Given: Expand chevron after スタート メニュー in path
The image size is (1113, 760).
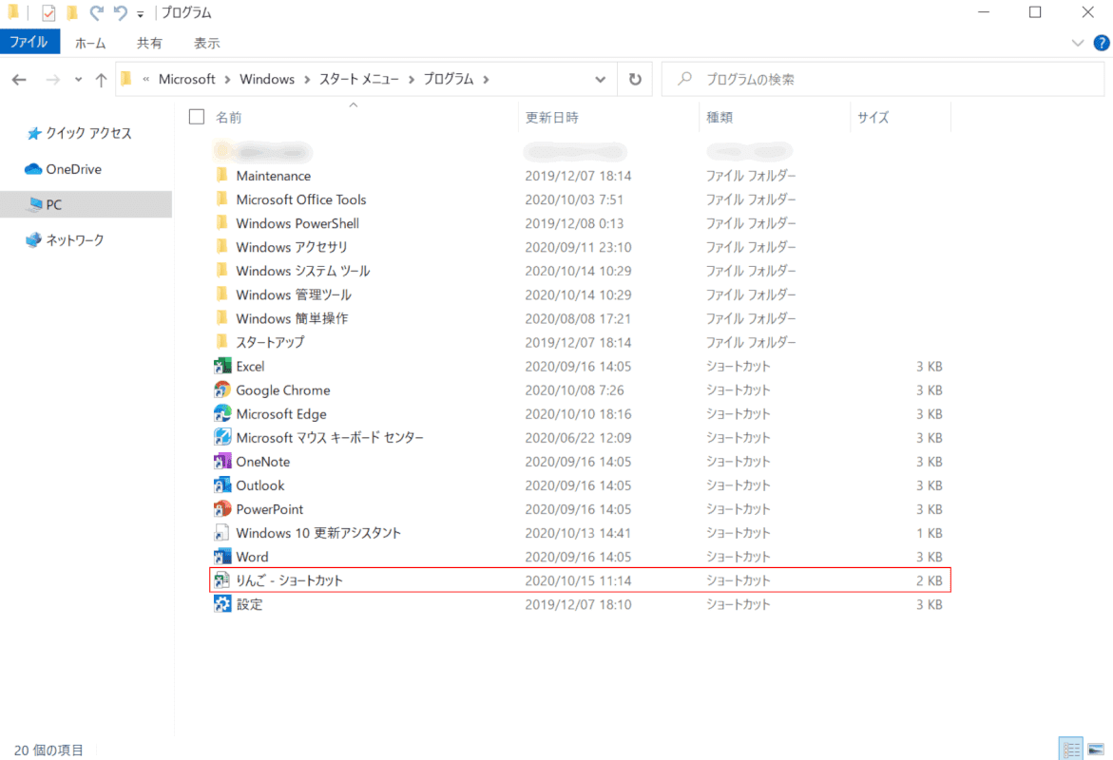Looking at the screenshot, I should (412, 80).
